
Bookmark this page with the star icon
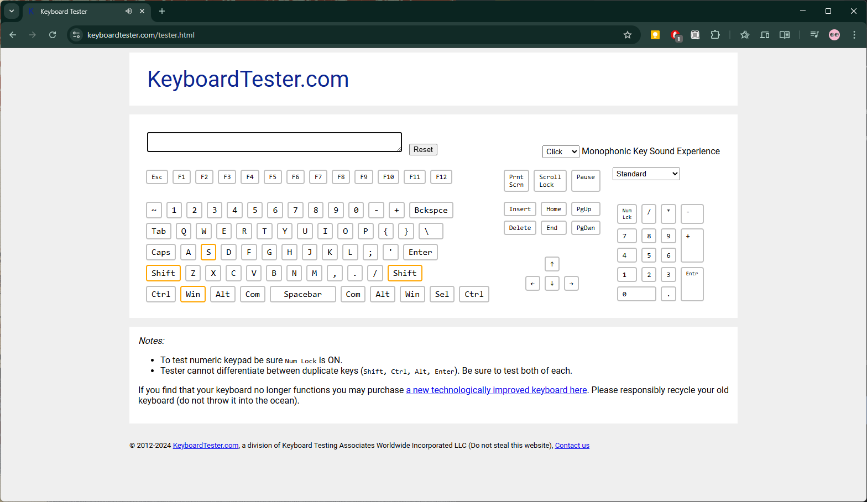[628, 35]
